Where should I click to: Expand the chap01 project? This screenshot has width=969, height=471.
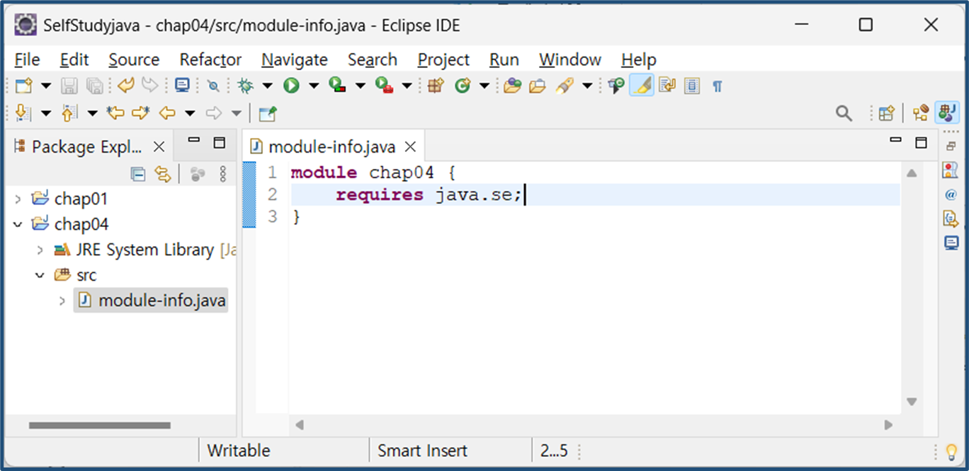[18, 199]
